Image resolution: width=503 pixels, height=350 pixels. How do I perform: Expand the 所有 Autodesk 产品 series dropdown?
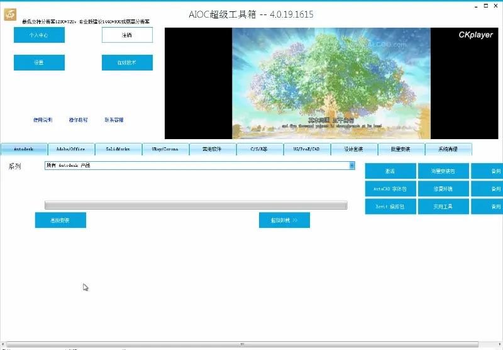click(x=352, y=166)
